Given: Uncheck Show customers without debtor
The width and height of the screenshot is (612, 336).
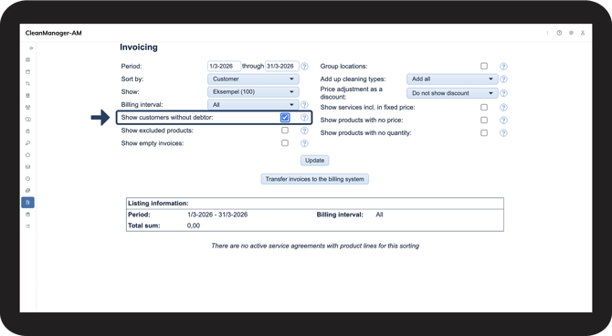Looking at the screenshot, I should (x=285, y=118).
